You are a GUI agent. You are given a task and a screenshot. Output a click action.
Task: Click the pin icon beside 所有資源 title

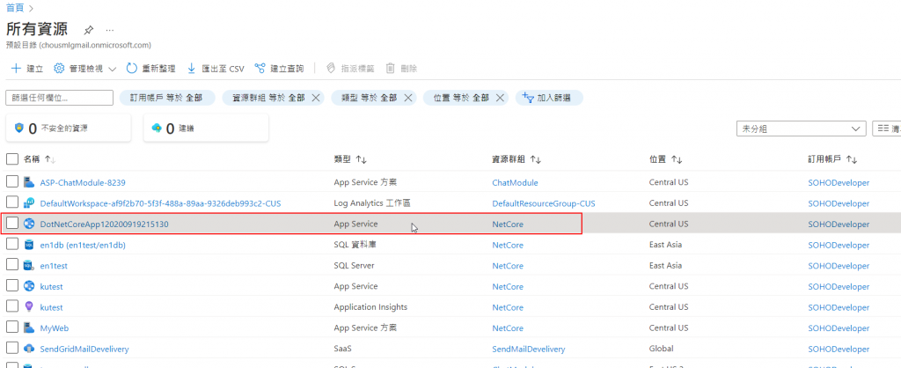pos(89,29)
